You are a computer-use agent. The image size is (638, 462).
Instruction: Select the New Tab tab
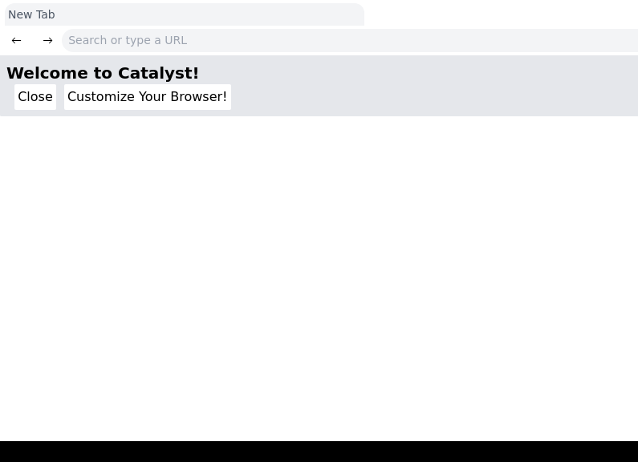[x=185, y=14]
